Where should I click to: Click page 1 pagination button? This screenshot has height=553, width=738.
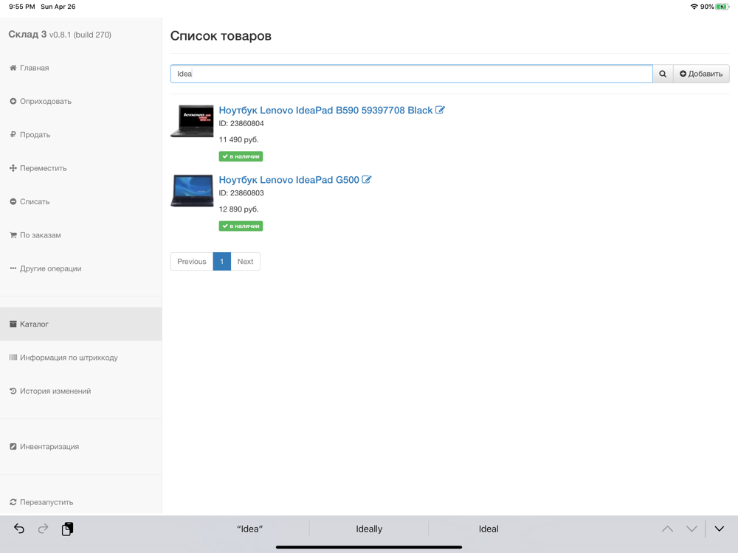[x=221, y=262]
